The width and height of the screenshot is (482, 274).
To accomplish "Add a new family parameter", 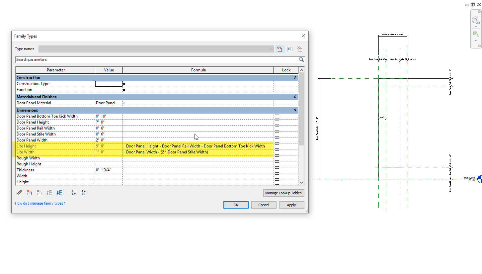I will (29, 193).
